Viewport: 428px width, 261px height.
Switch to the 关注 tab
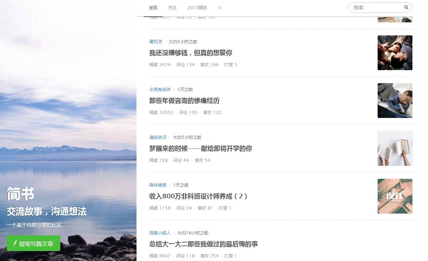click(172, 7)
